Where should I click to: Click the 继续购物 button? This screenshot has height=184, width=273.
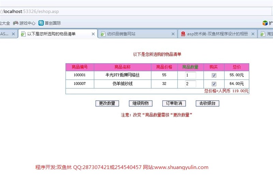coord(141,103)
